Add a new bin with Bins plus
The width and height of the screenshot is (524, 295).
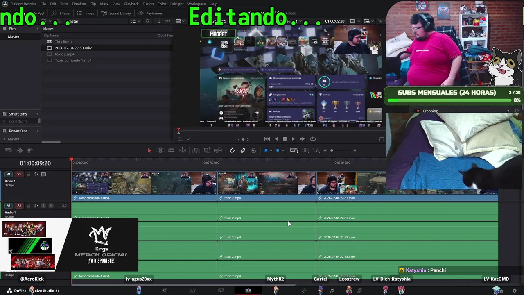[37, 29]
